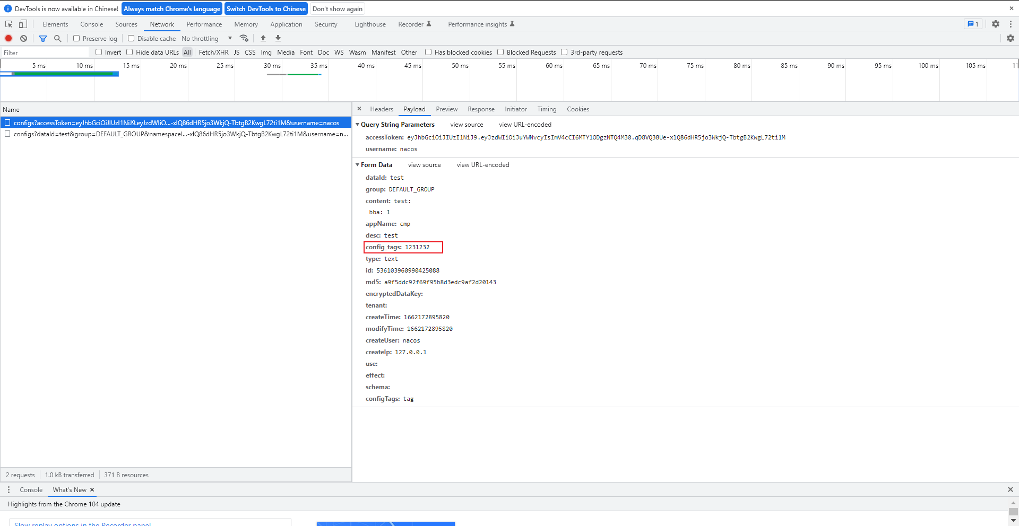The image size is (1019, 526).
Task: Check the 3rd-party requests checkbox
Action: (x=564, y=52)
